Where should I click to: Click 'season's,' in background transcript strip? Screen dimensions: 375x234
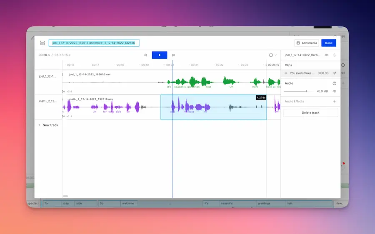pos(227,204)
